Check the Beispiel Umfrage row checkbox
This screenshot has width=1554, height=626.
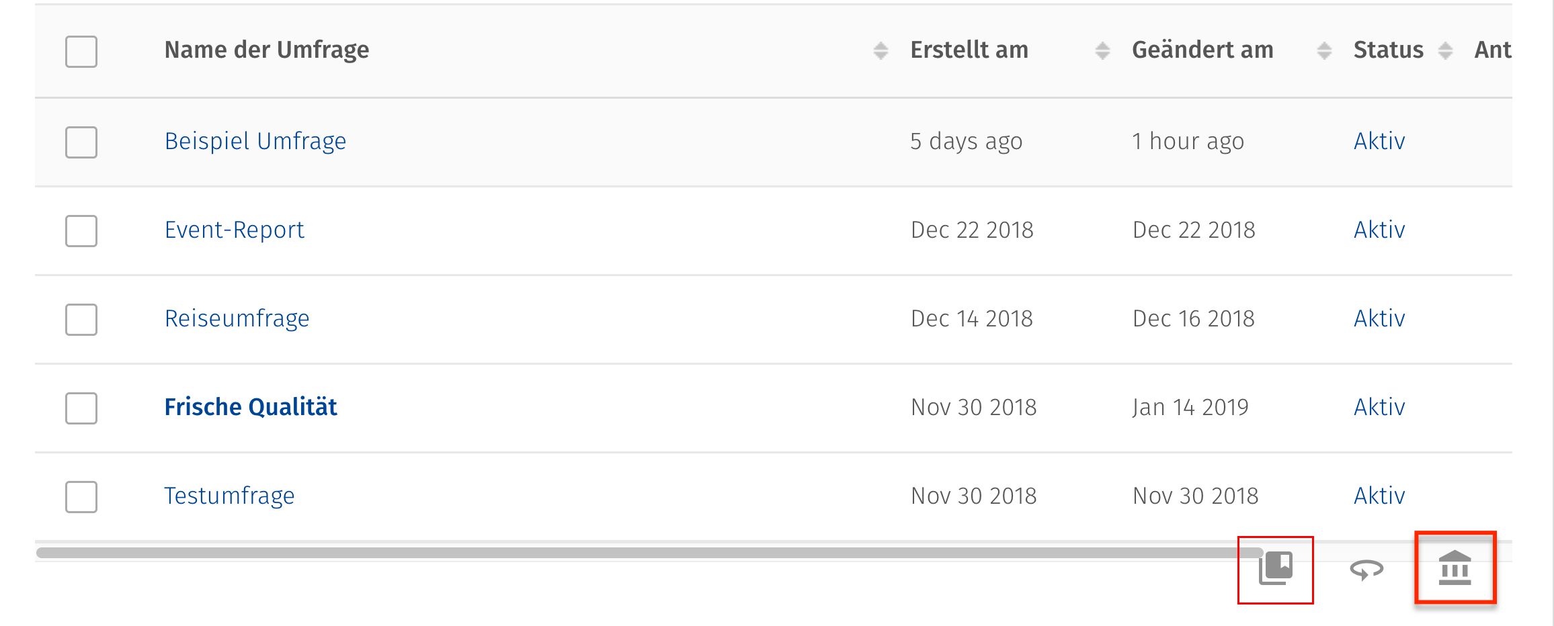[x=81, y=142]
